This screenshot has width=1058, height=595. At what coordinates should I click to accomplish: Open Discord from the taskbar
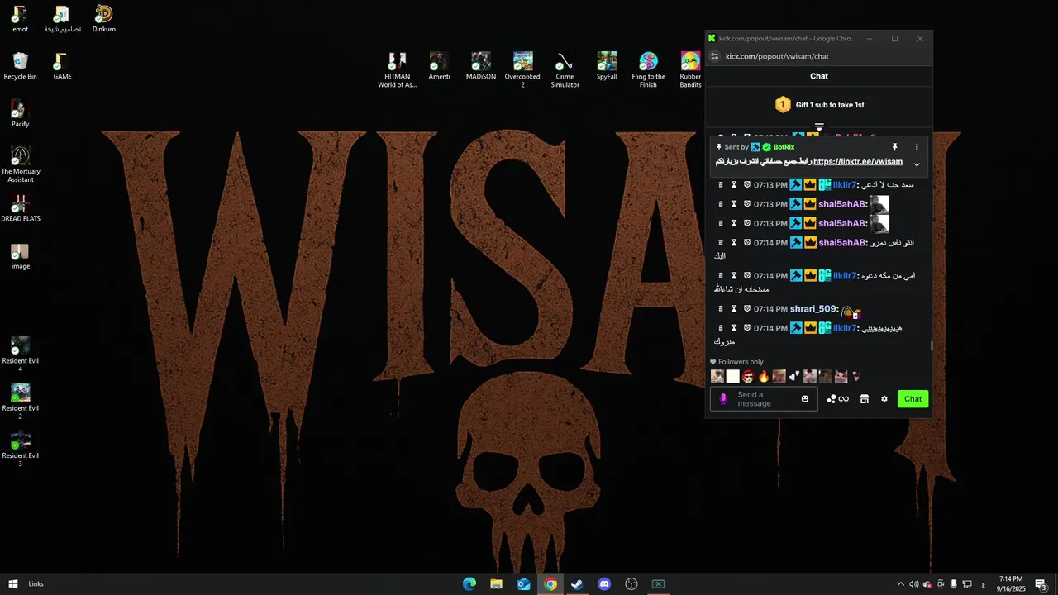click(x=604, y=584)
